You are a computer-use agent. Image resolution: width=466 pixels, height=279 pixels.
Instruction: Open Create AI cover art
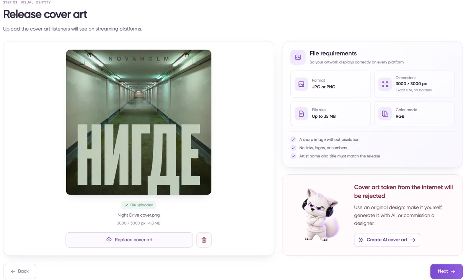pos(387,240)
